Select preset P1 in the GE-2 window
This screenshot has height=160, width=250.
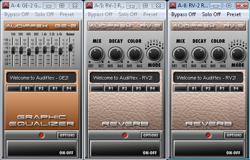click(27, 89)
